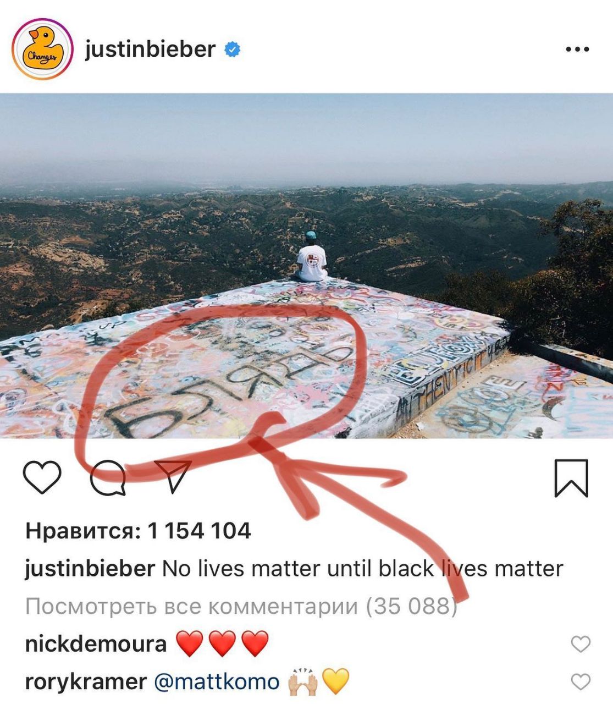613x704 pixels.
Task: Open the three-dot post options menu
Action: click(577, 50)
